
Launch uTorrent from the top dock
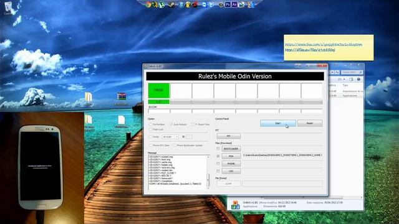click(x=161, y=4)
